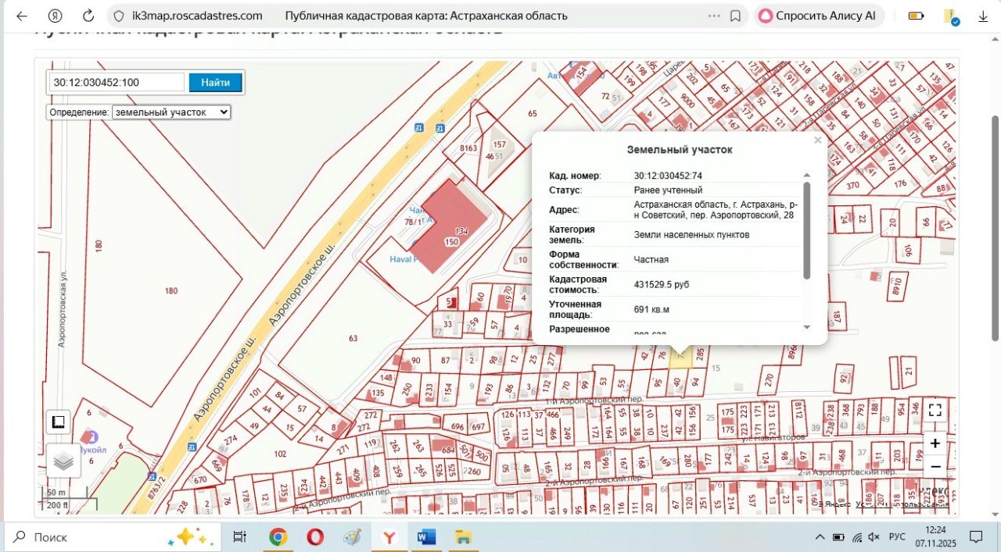Zoom in with the plus button
The width and height of the screenshot is (1001, 552).
[x=935, y=443]
